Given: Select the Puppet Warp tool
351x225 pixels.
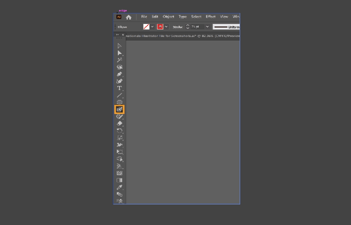Looking at the screenshot, I should pyautogui.click(x=119, y=144).
